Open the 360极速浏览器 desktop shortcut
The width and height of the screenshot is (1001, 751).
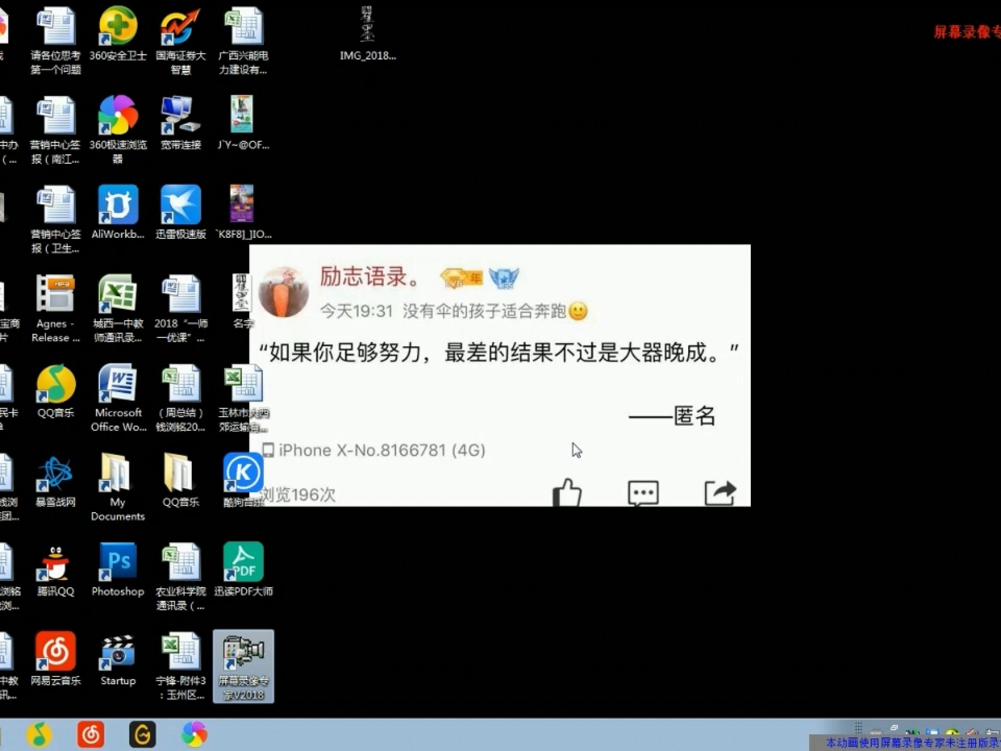tap(118, 129)
